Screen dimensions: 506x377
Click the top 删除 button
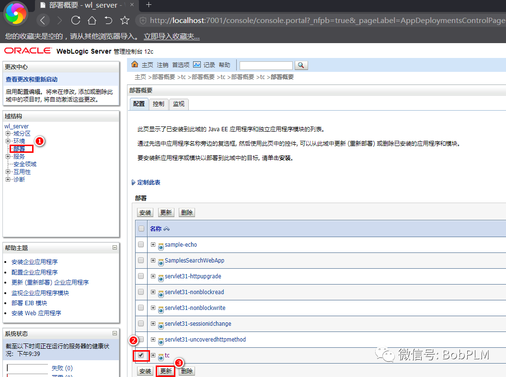[x=187, y=213]
